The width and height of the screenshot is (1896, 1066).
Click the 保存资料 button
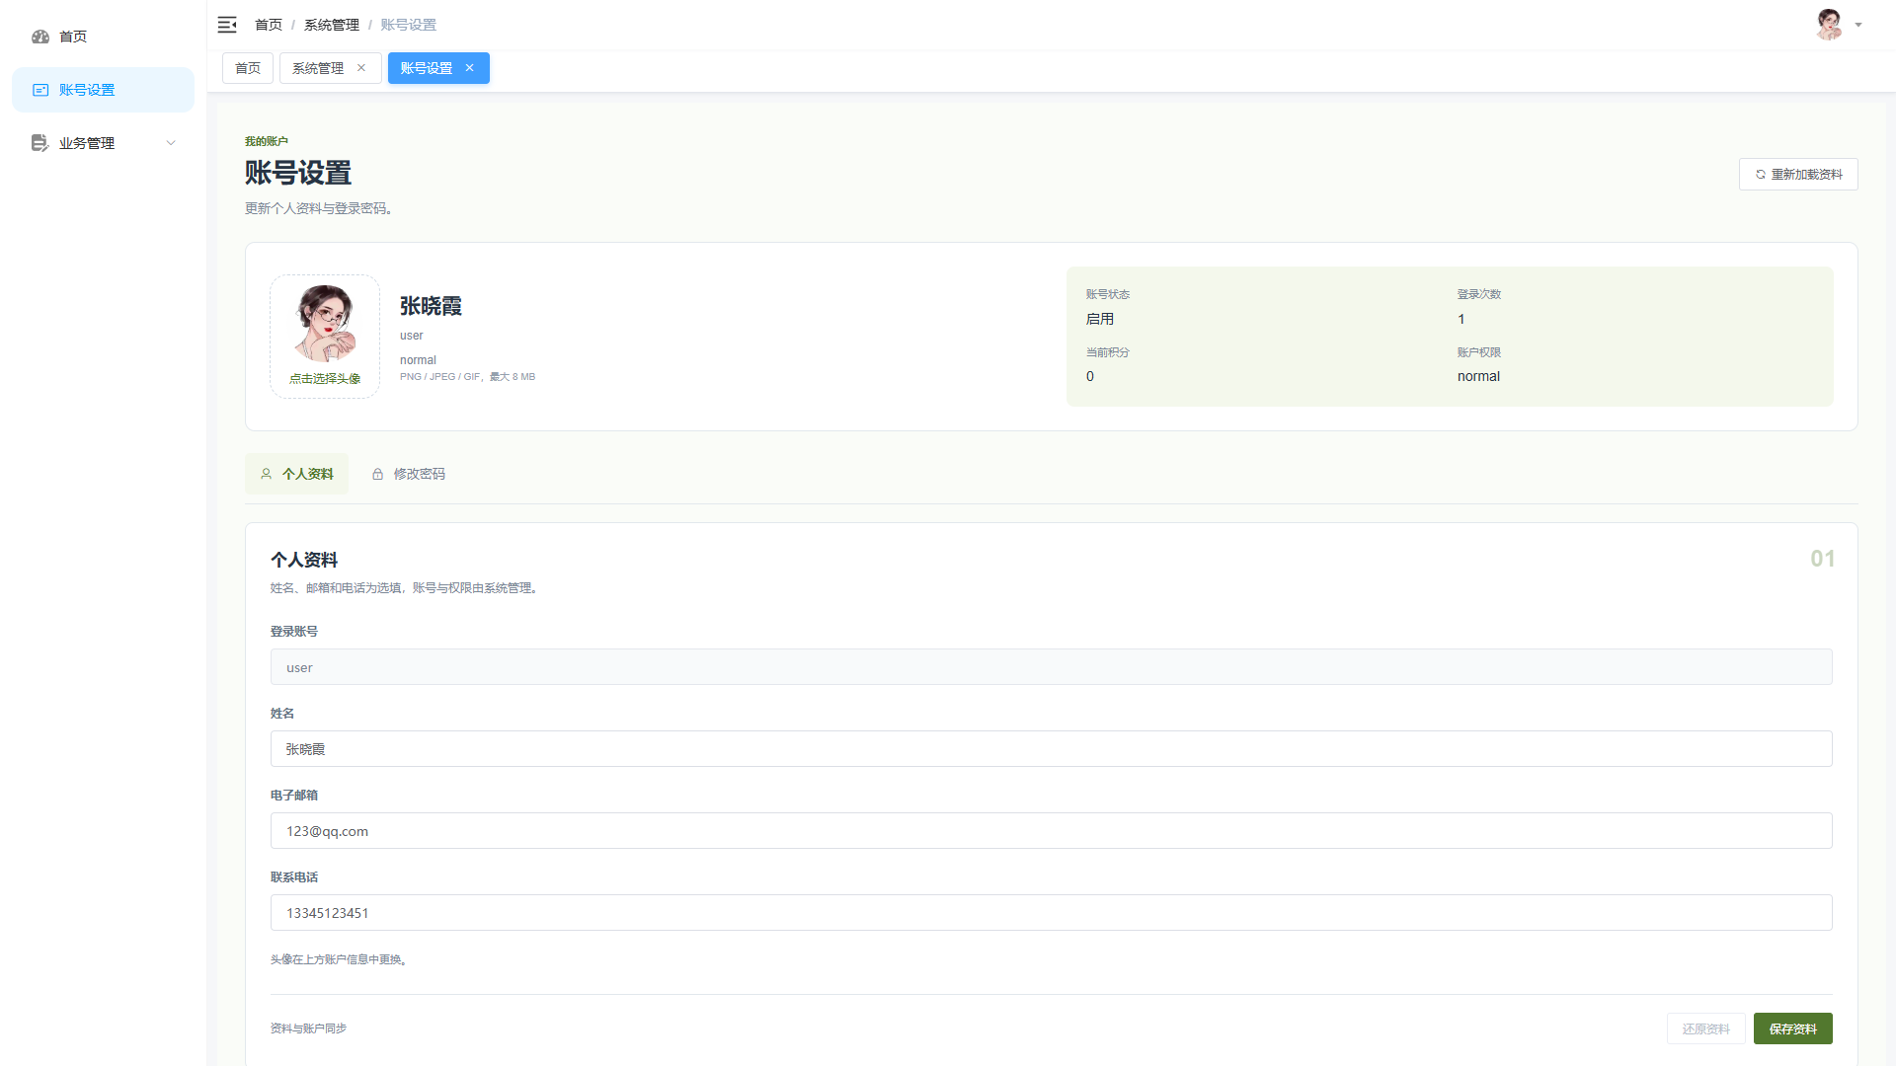pos(1793,1028)
